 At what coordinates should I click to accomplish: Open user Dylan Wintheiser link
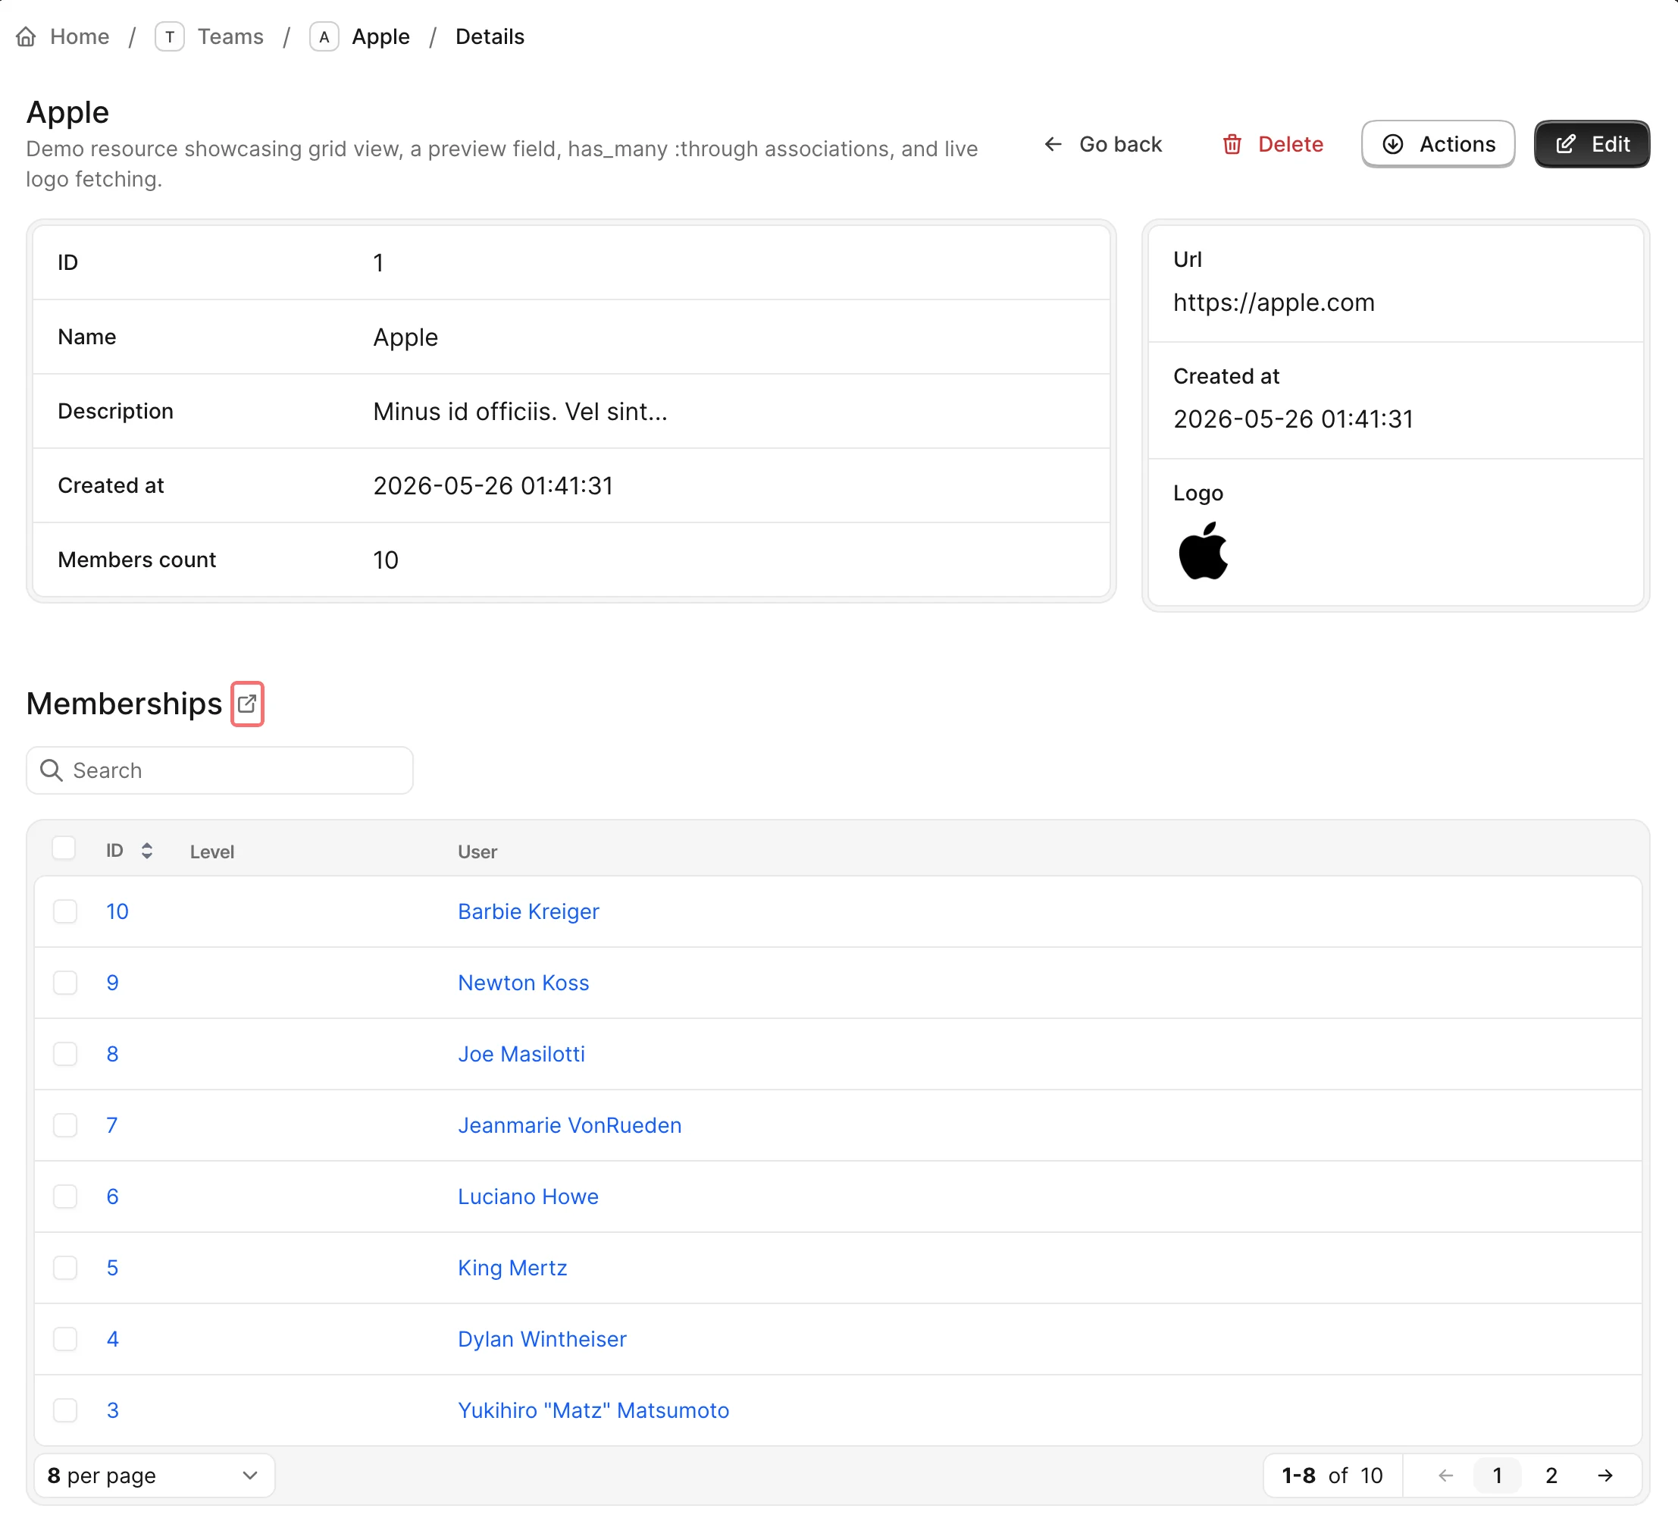click(x=542, y=1339)
